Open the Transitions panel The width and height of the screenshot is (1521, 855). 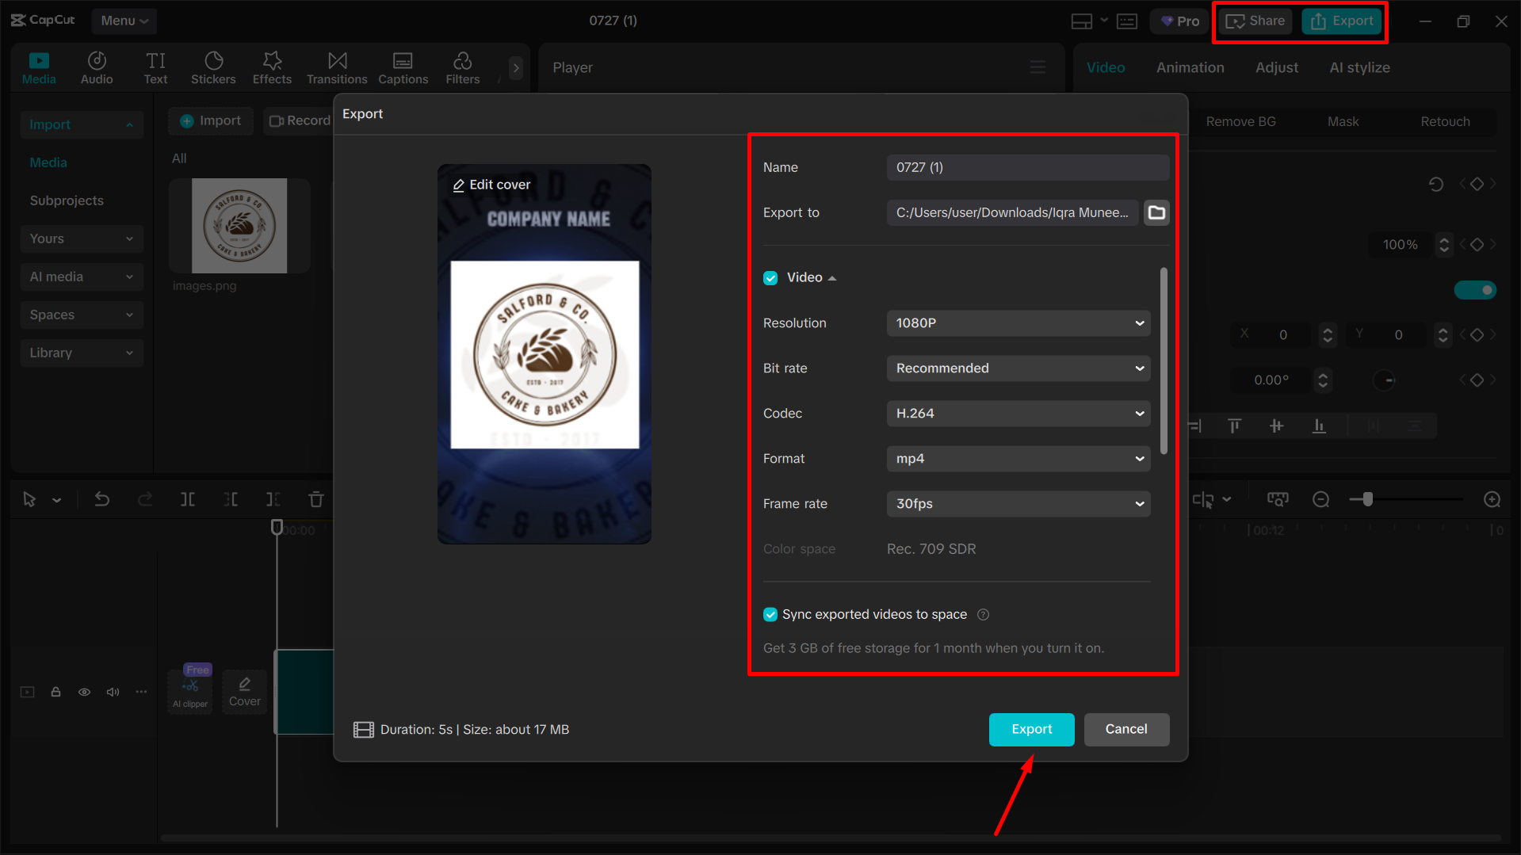337,67
